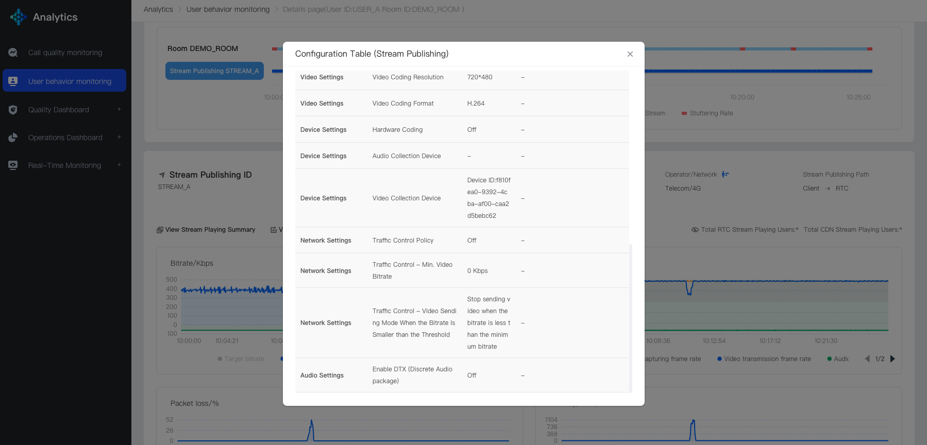Close the Configuration Table dialog

(x=630, y=54)
